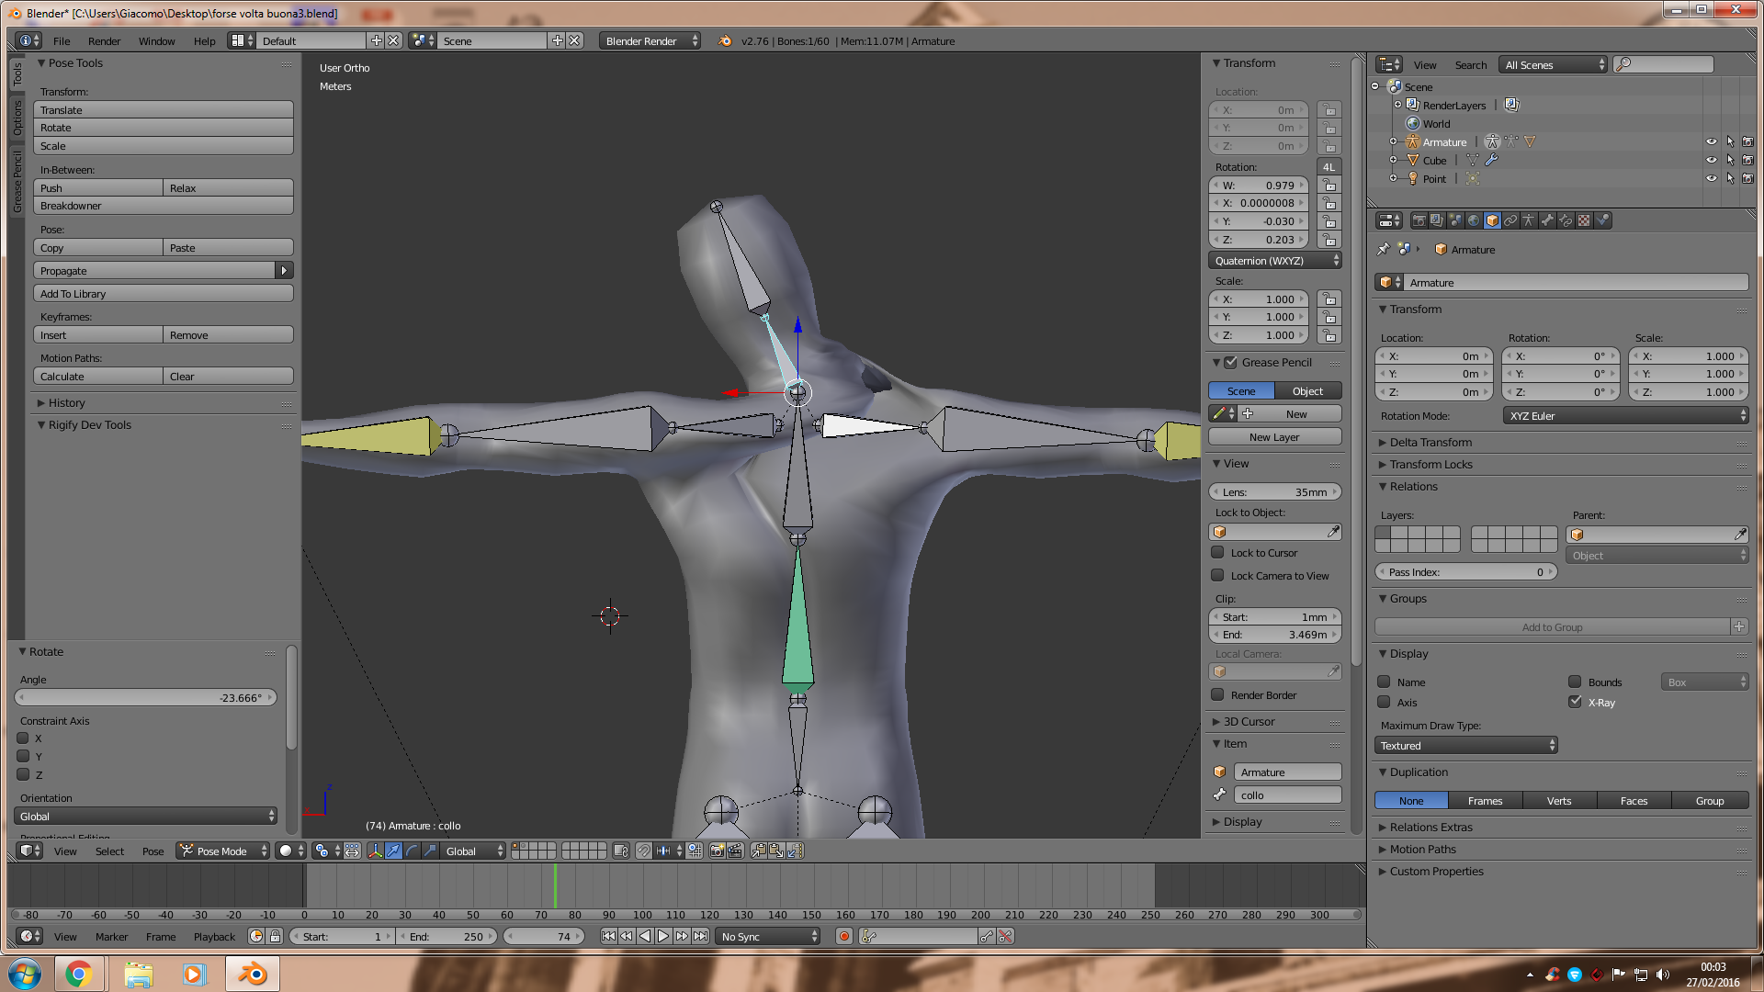Screen dimensions: 1764x992
Task: Click the Breakdowner button
Action: click(164, 205)
